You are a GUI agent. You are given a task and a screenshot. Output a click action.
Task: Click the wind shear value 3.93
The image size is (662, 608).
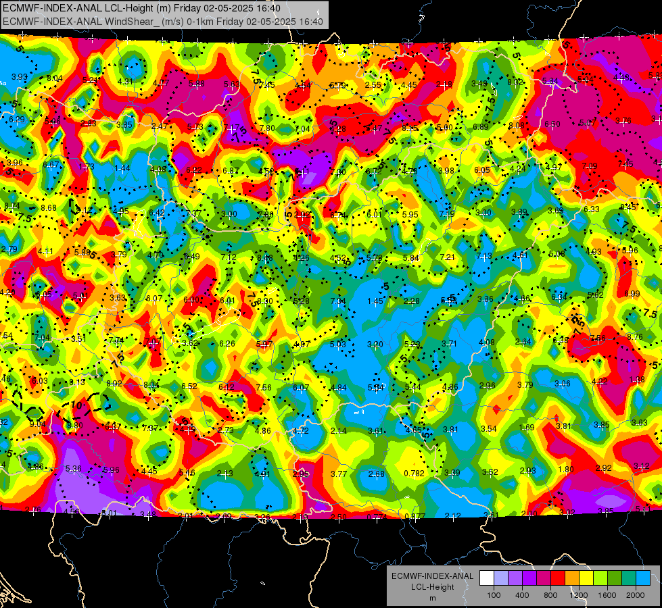[20, 77]
